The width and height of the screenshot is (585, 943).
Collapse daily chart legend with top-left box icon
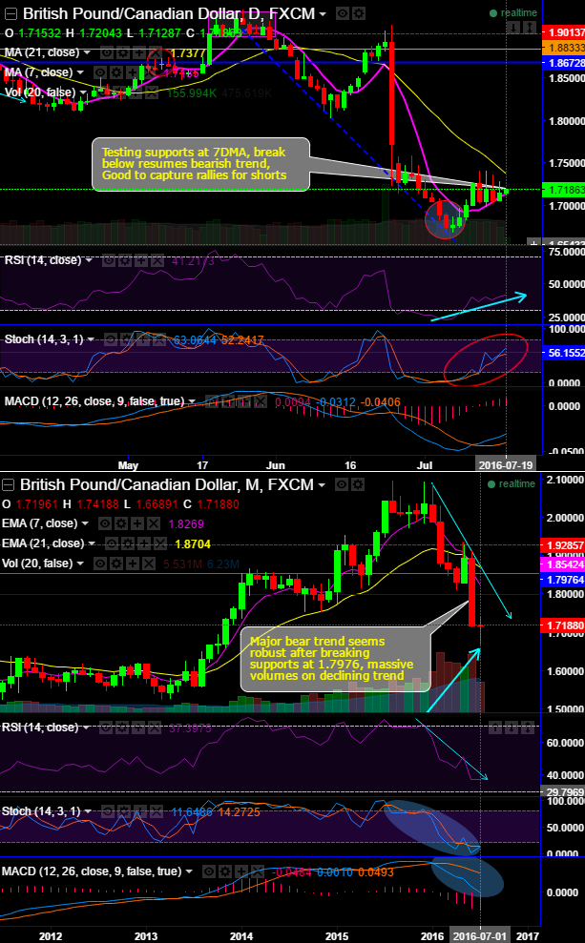[10, 14]
